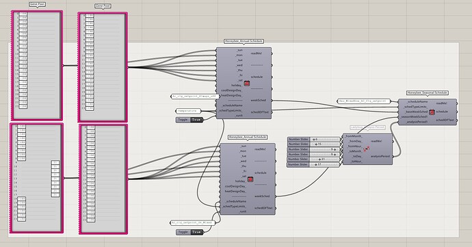This screenshot has width=472, height=247.
Task: Select the Honeybee_Seasonal Schedule name tag
Action: [x=427, y=93]
